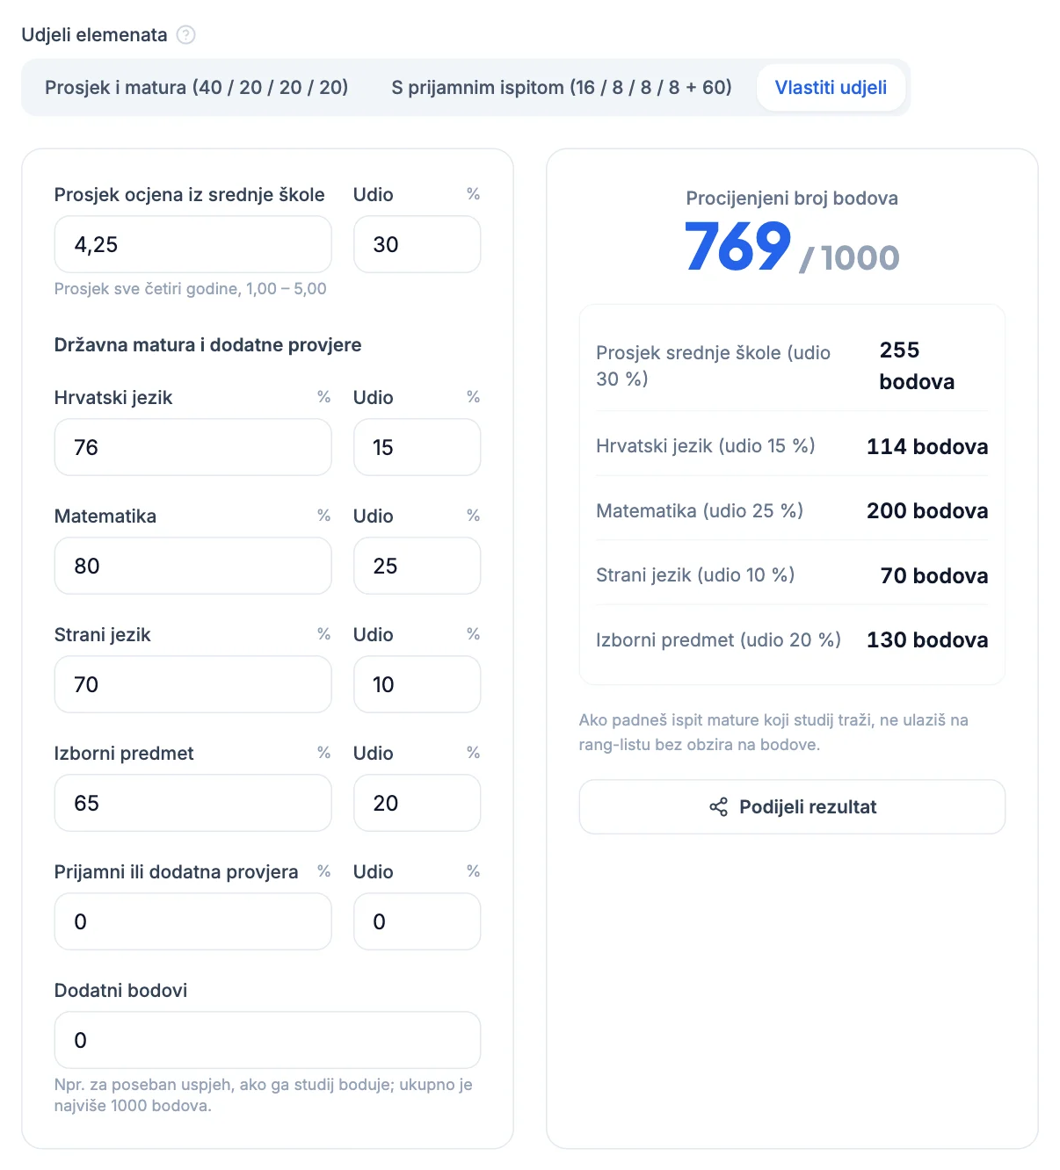Click the Izborni predmet score field
The width and height of the screenshot is (1060, 1170).
(x=193, y=804)
